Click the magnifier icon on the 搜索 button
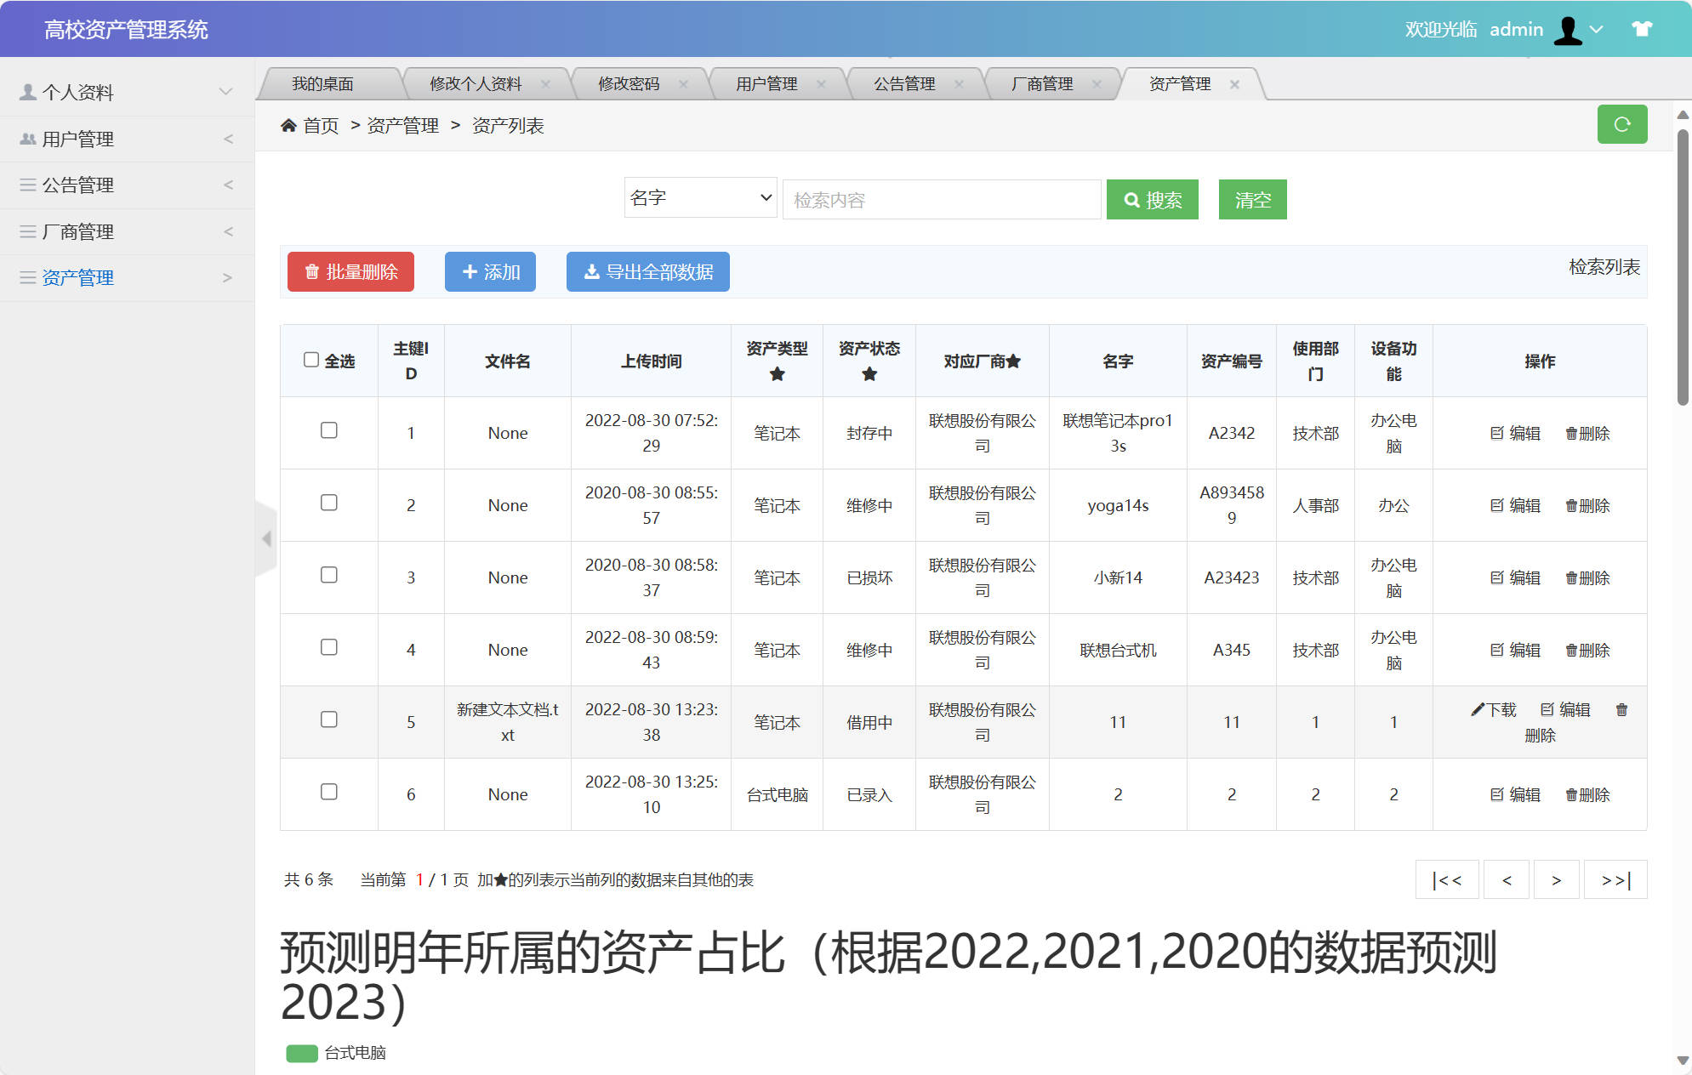Screen dimensions: 1692x1075 (1132, 200)
